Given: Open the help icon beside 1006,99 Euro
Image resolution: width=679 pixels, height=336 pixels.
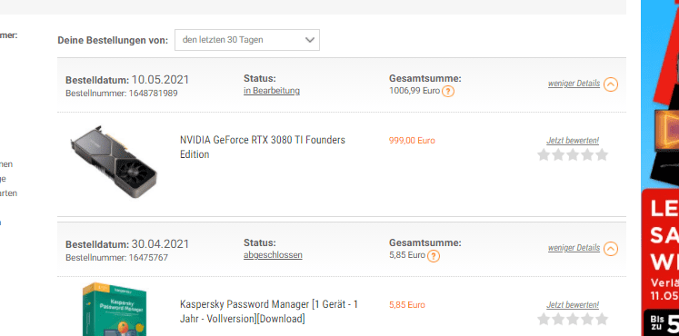Looking at the screenshot, I should 448,92.
